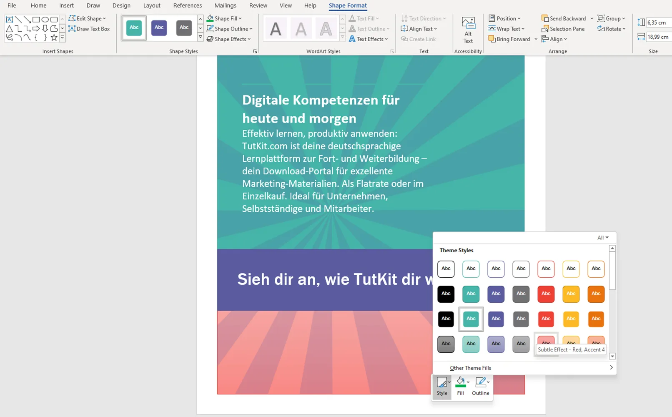Screen dimensions: 672x417
Task: Apply purple Abc shape style in ribbon
Action: (159, 28)
